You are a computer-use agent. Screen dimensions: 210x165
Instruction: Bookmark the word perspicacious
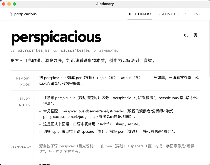tap(195, 35)
